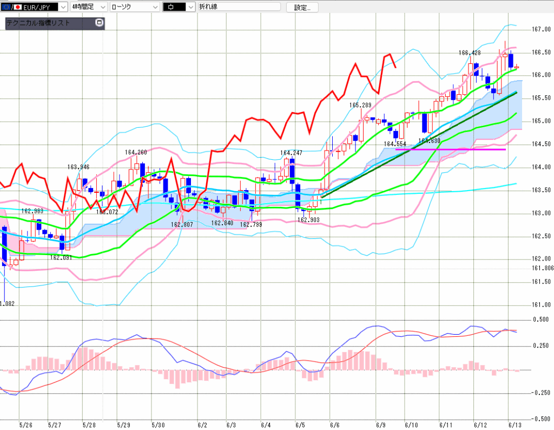Image resolution: width=554 pixels, height=430 pixels.
Task: Click the 166.428 high price label
Action: click(x=470, y=53)
